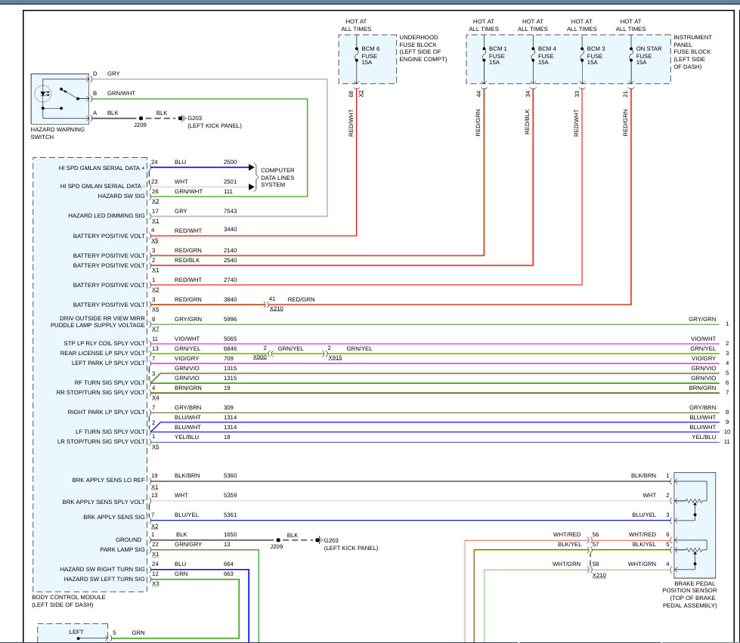Open the X900 connector link
Viewport: 740px width, 643px height.
(x=259, y=357)
